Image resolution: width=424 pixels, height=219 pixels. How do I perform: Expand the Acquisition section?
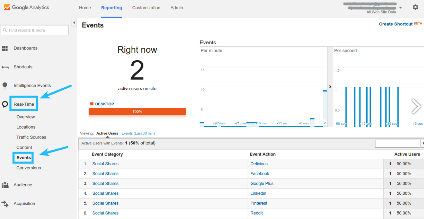tap(24, 203)
